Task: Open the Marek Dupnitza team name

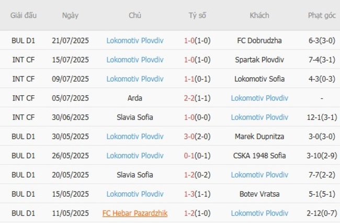Action: coord(259,136)
